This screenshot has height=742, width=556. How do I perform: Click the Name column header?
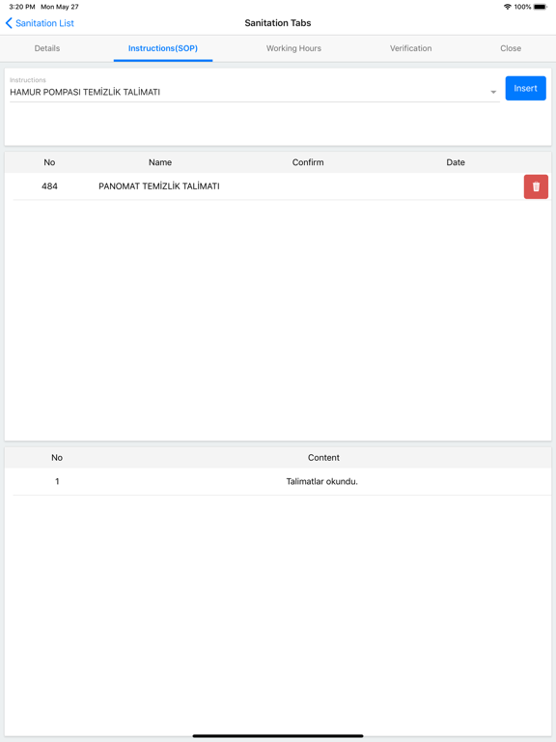(x=160, y=162)
